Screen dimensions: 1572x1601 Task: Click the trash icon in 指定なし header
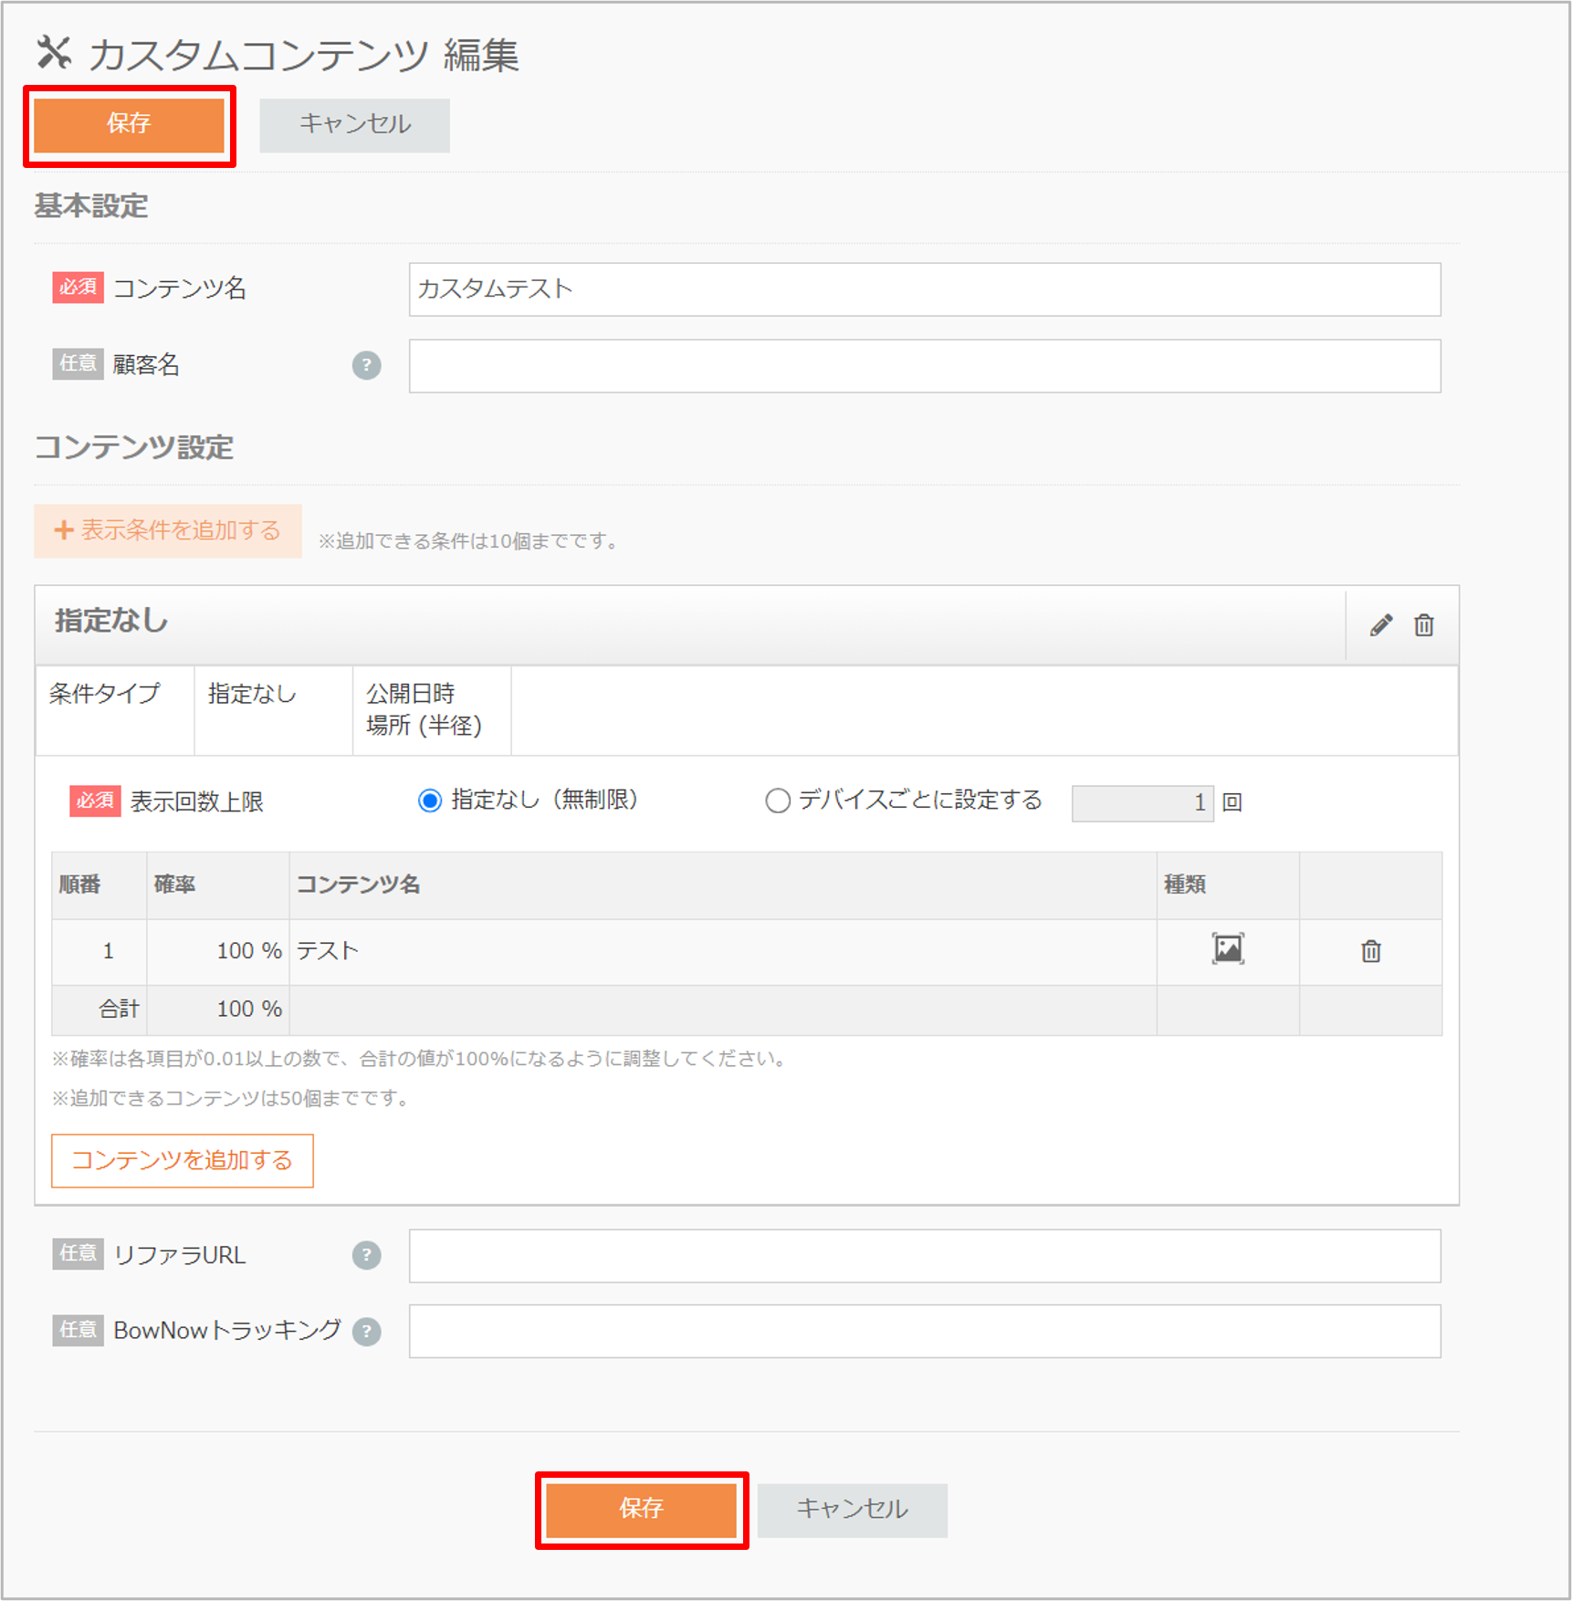pyautogui.click(x=1424, y=625)
